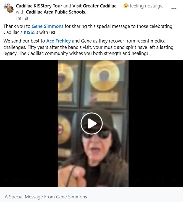Viewport: 183px width, 202px height.
Task: Click the small play control at video bottom-left
Action: pyautogui.click(x=6, y=180)
